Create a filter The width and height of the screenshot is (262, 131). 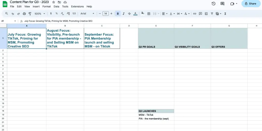212,14
